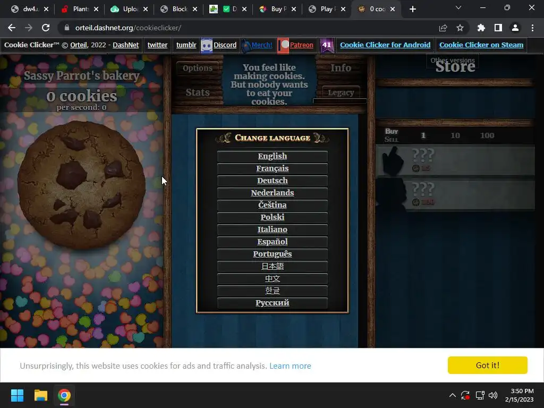The width and height of the screenshot is (544, 408).
Task: Select 日本語 language
Action: click(x=273, y=266)
